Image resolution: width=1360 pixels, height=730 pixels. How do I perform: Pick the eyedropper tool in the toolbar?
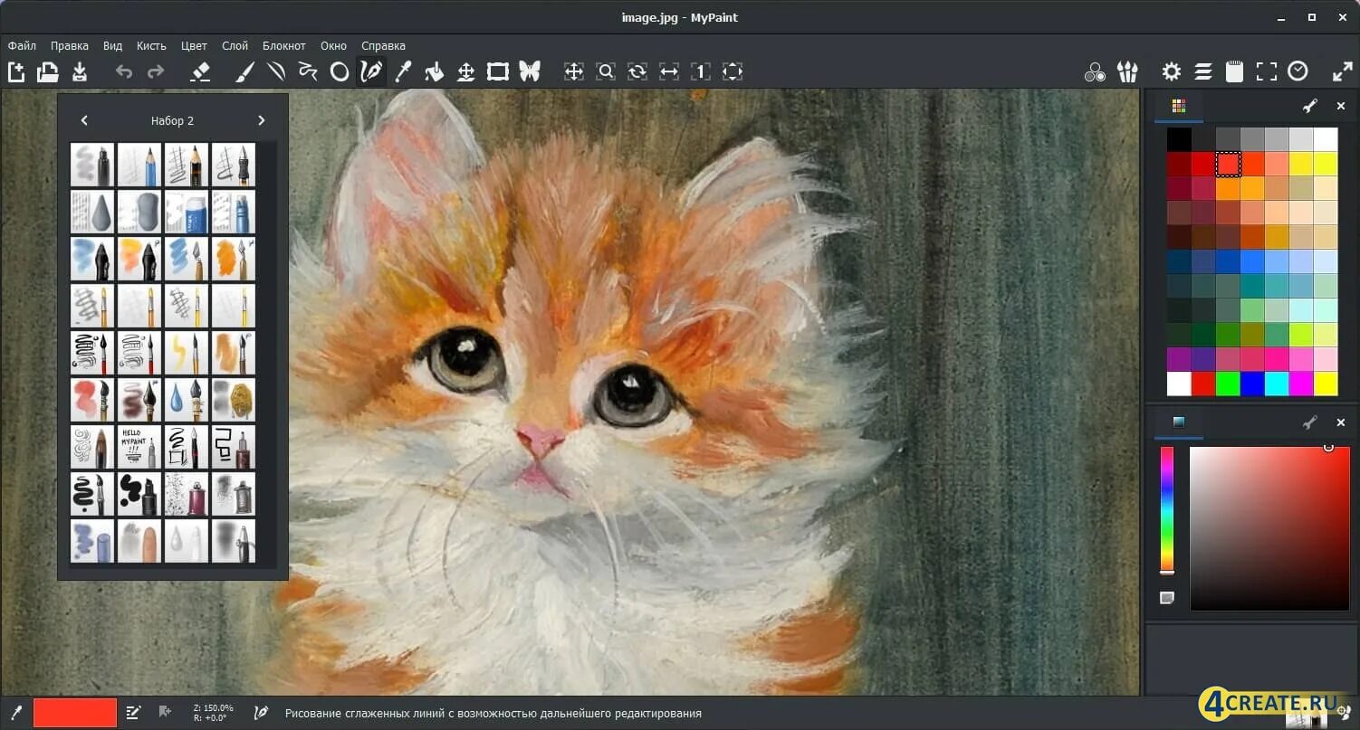click(x=403, y=71)
